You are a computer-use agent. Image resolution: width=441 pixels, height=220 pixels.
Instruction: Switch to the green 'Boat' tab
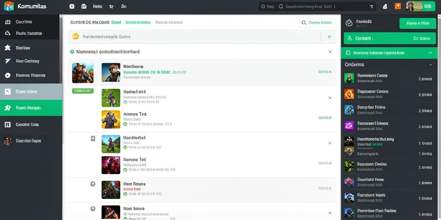point(116,22)
